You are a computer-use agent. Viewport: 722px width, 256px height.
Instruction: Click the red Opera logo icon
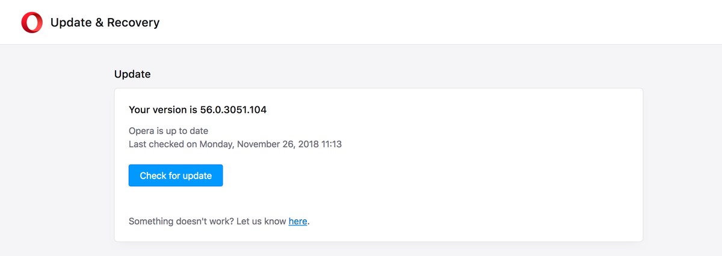click(32, 23)
